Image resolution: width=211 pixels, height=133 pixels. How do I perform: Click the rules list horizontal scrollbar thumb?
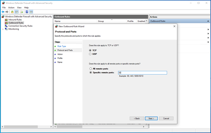(70, 127)
